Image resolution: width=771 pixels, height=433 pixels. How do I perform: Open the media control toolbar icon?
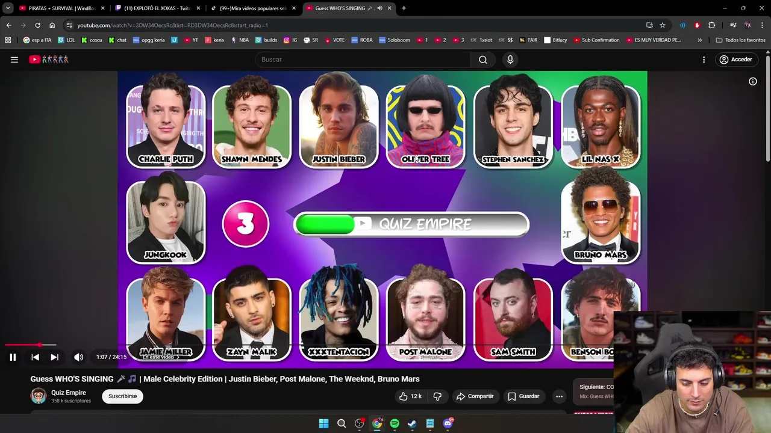(733, 25)
